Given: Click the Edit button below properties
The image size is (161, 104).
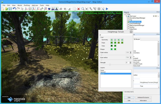Looking at the screenshot, I should click(x=129, y=97).
